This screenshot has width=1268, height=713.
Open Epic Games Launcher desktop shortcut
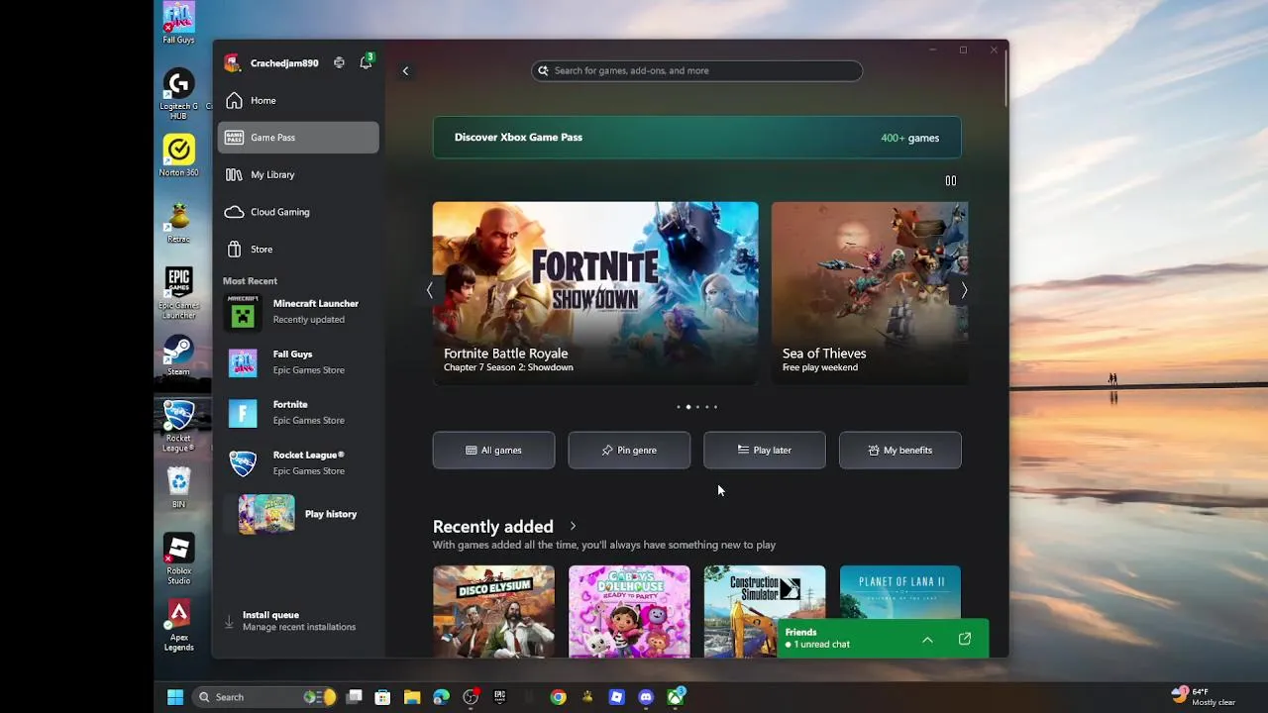pos(178,292)
